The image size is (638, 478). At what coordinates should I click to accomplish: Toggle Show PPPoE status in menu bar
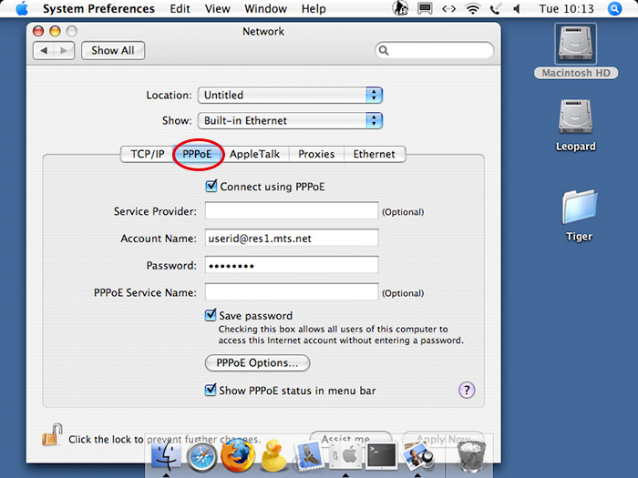pos(211,391)
